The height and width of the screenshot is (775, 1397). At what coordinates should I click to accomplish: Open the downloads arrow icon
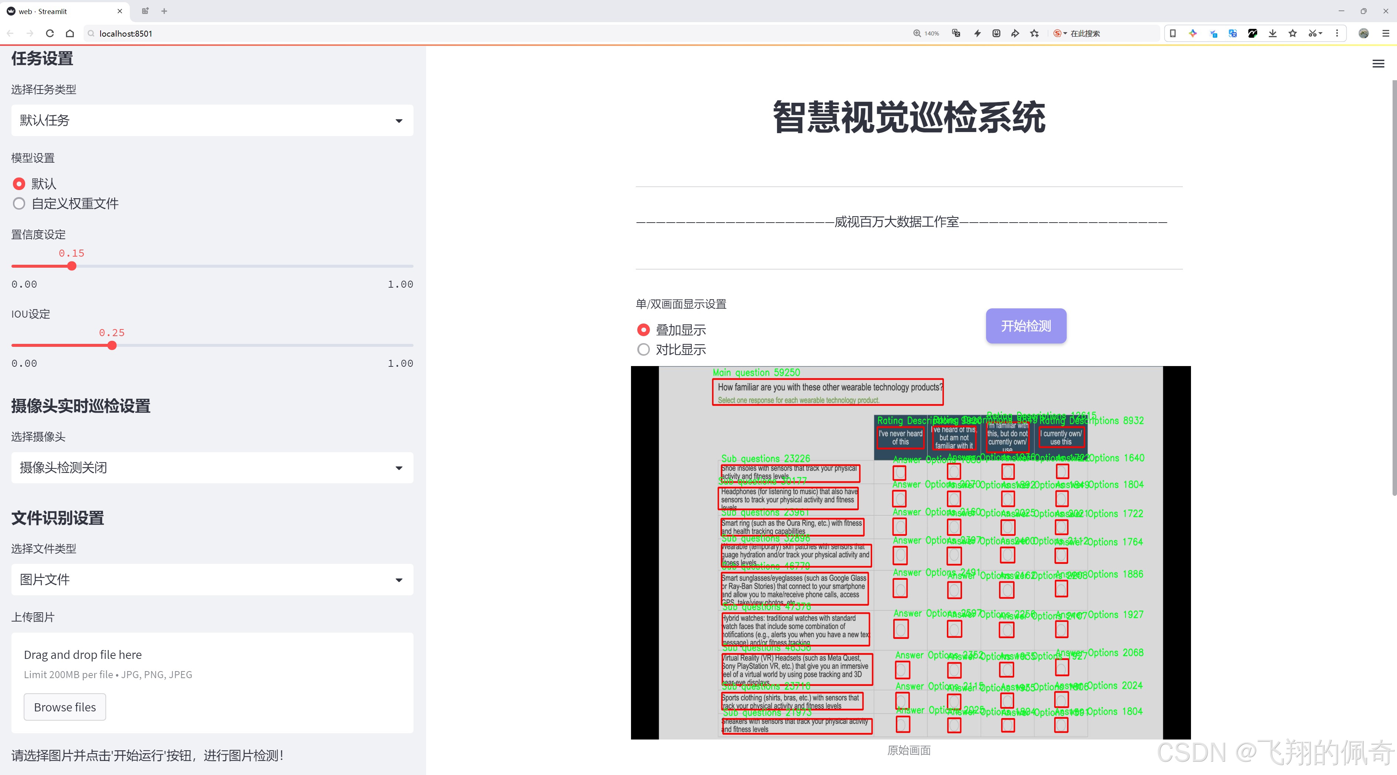point(1273,33)
